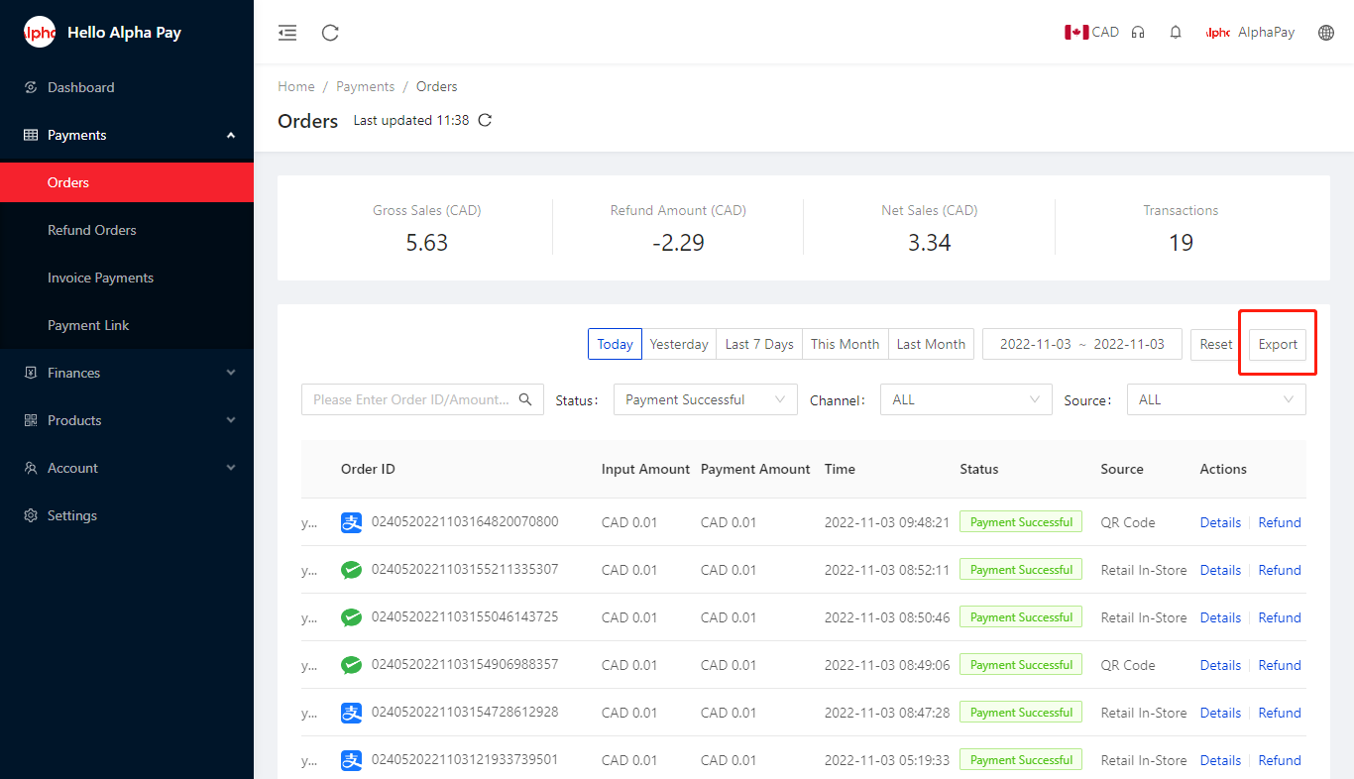
Task: Click the Time column header
Action: tap(840, 469)
